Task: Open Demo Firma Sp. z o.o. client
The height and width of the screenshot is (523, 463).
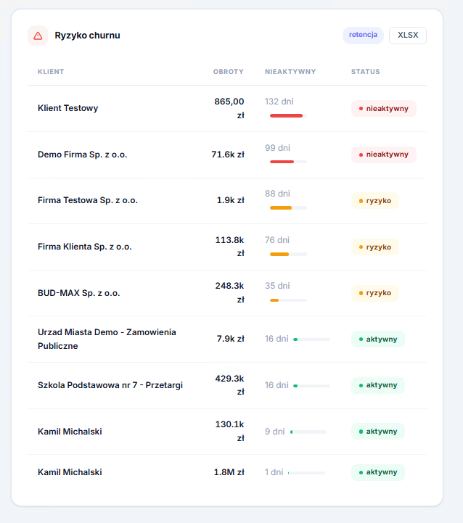Action: click(82, 155)
